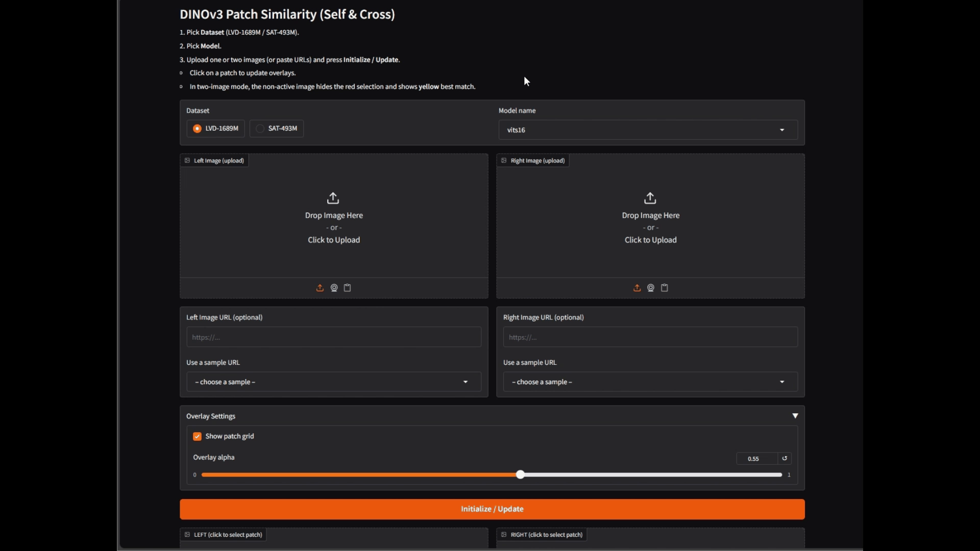Select the SAT-493M dataset radio

point(260,129)
